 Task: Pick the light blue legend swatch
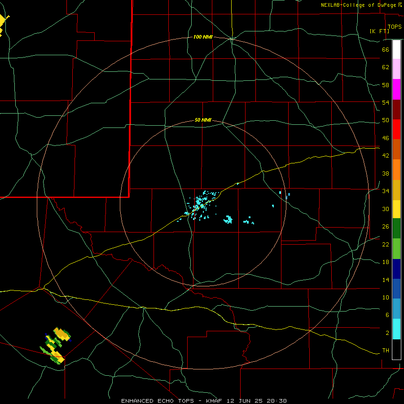396,309
